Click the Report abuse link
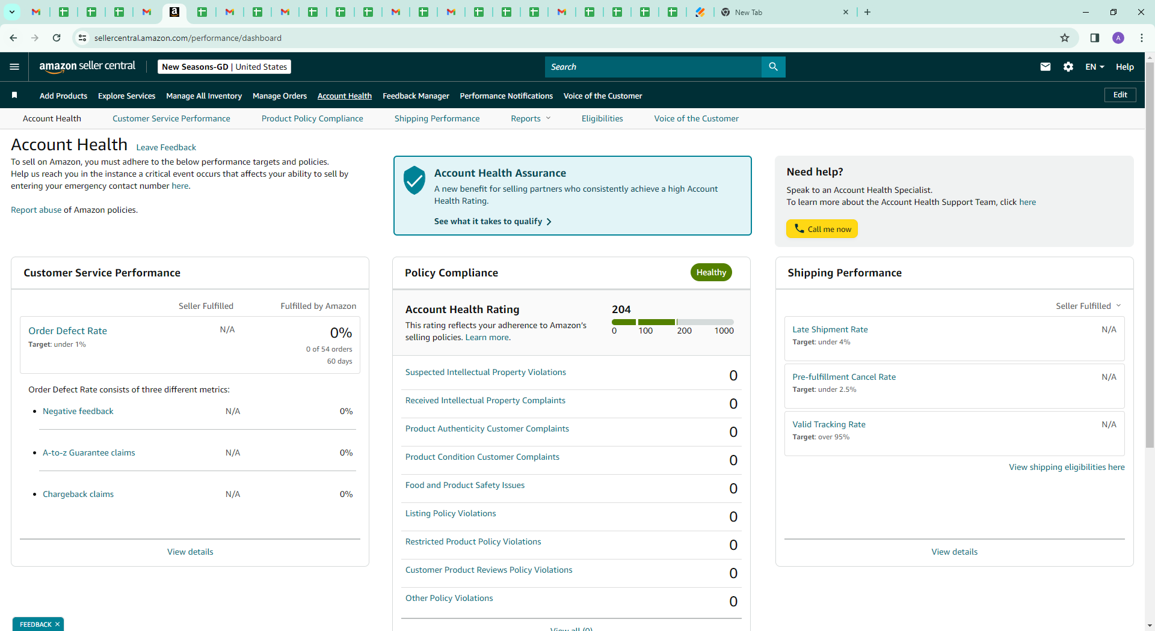 pyautogui.click(x=36, y=210)
